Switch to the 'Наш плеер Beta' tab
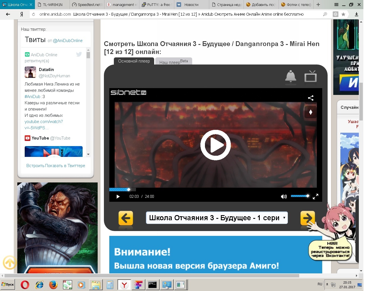 [173, 61]
